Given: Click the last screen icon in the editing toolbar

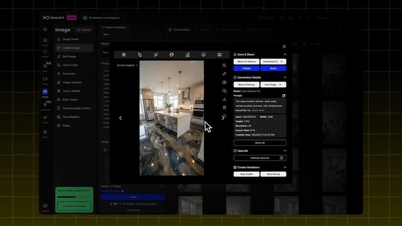Looking at the screenshot, I should (x=219, y=55).
